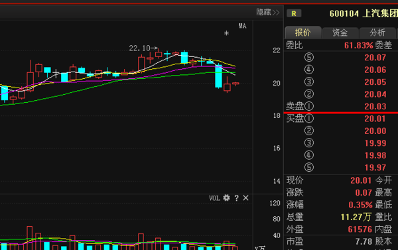The height and width of the screenshot is (250, 398).
Task: Click the circled 1 buy level icon
Action: coord(309,119)
